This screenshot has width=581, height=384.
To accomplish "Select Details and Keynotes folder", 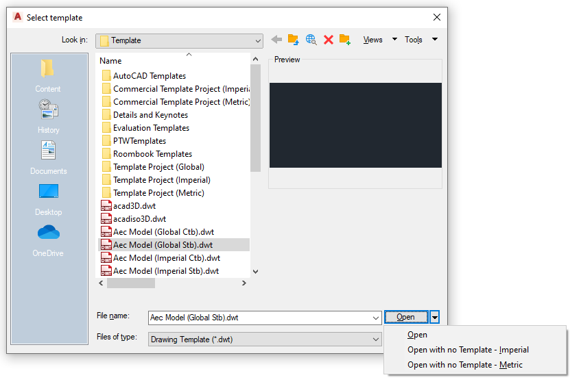I will coord(145,115).
